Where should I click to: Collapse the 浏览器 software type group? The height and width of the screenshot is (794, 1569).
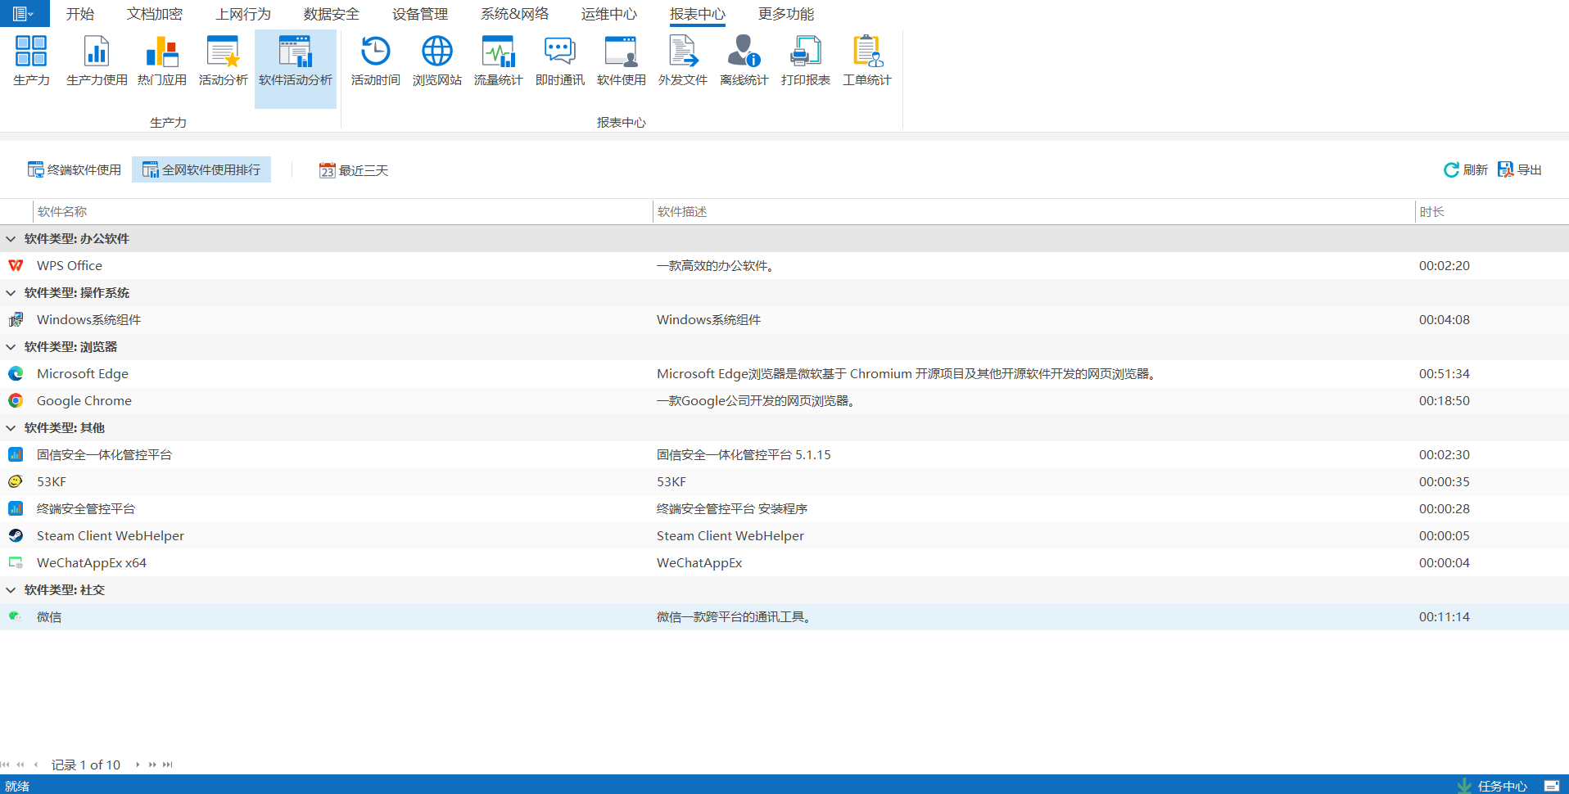coord(11,347)
